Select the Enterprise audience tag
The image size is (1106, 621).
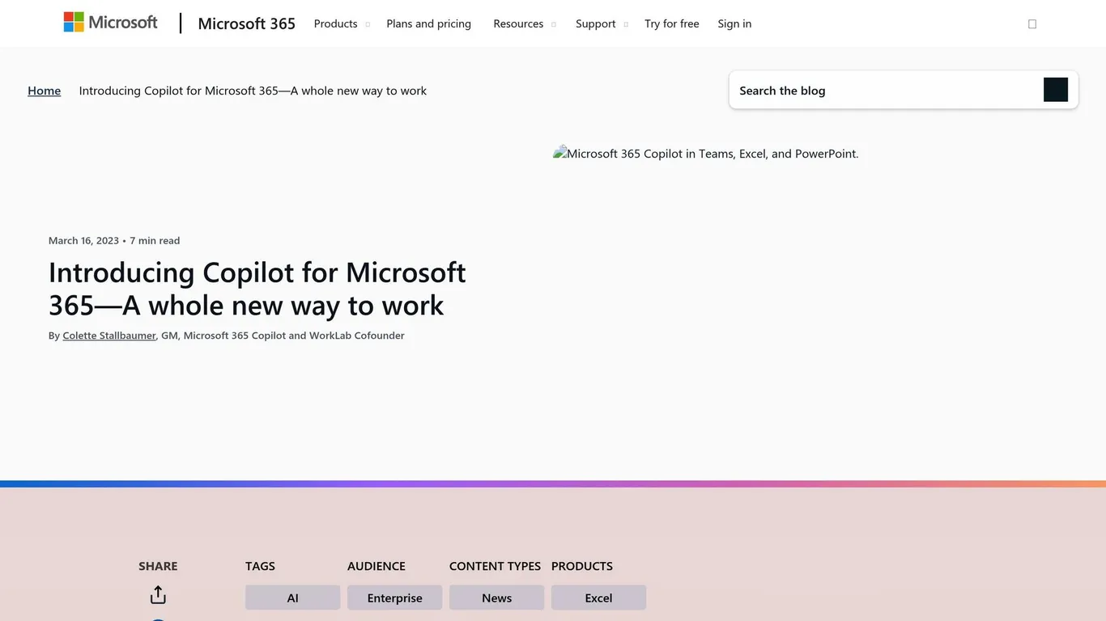[x=394, y=598]
